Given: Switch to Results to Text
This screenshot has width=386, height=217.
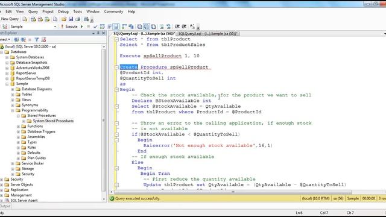Looking at the screenshot, I should coord(139,27).
